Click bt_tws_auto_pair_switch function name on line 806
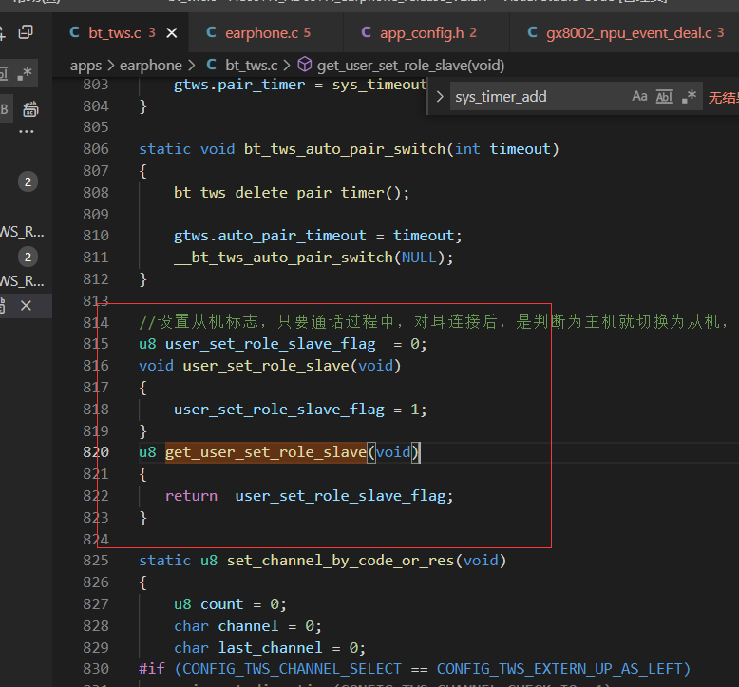 coord(345,149)
